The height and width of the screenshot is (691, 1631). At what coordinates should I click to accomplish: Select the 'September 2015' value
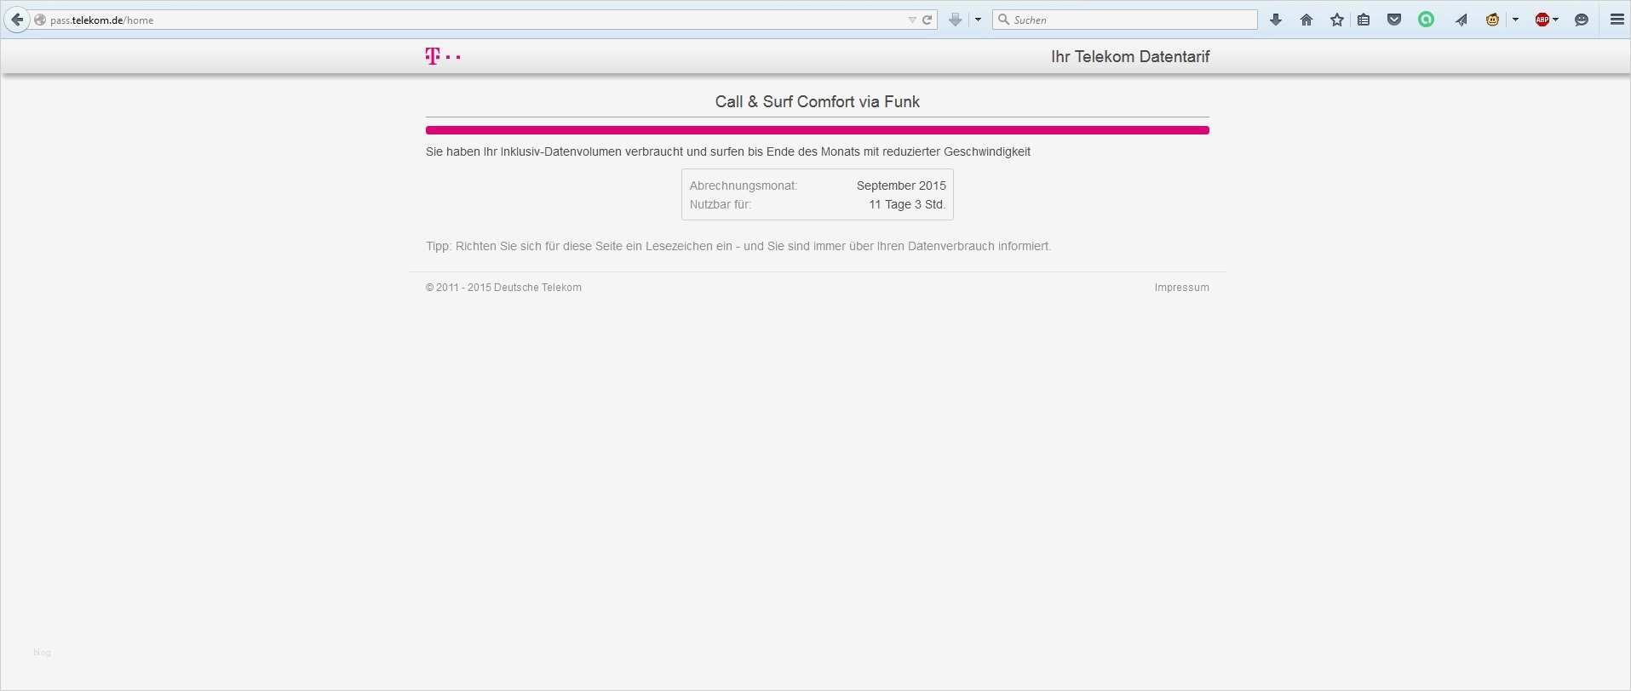(x=901, y=186)
